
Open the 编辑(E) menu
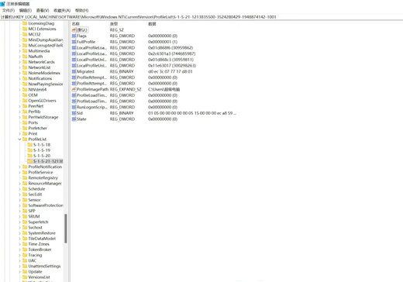tap(26, 10)
